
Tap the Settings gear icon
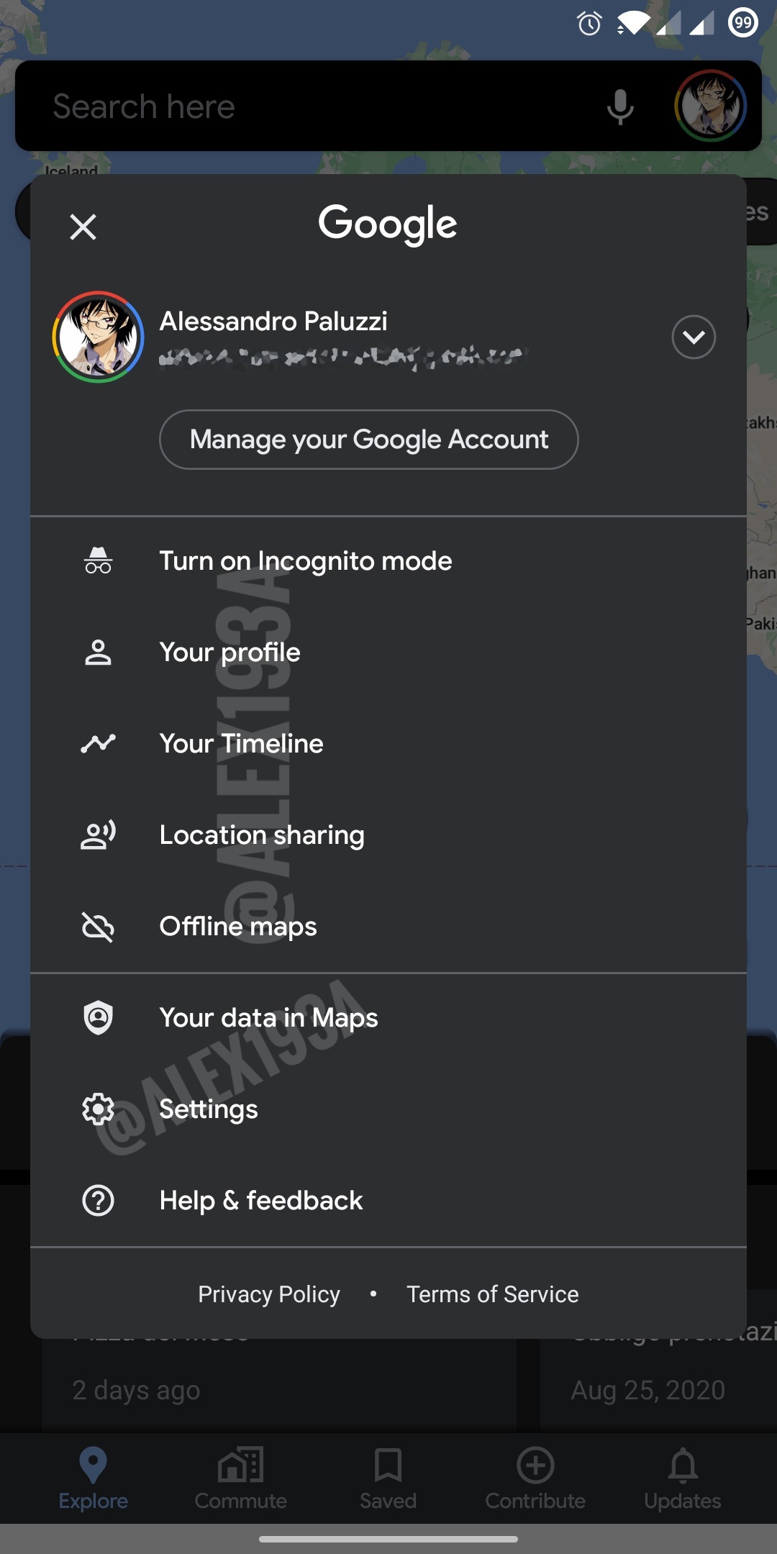pos(98,1109)
